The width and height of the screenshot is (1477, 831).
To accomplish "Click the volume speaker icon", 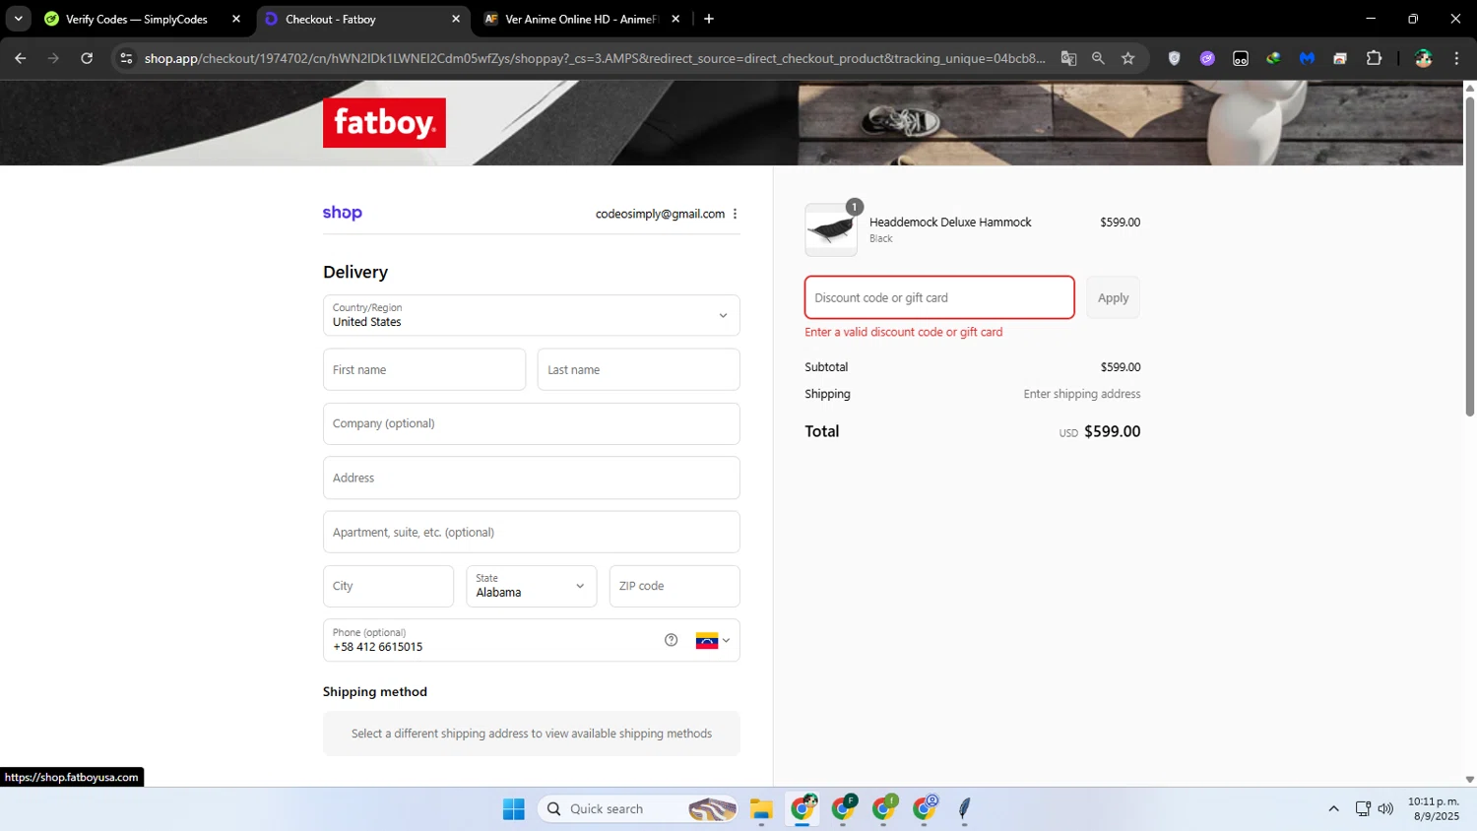I will pos(1385,808).
